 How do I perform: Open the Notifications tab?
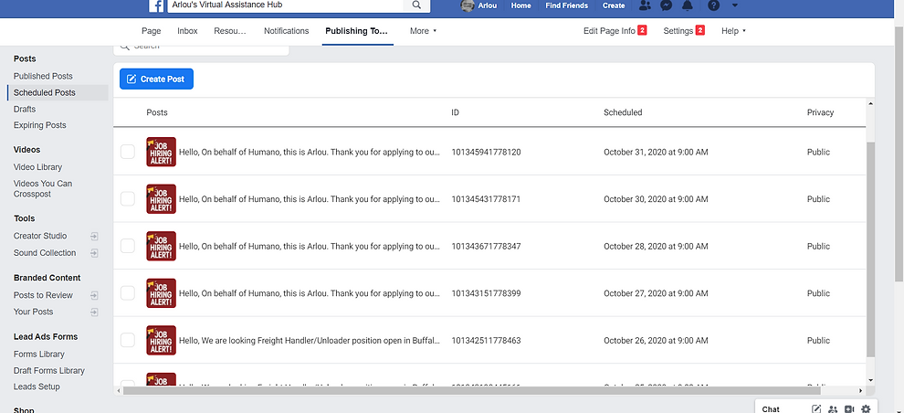point(287,31)
